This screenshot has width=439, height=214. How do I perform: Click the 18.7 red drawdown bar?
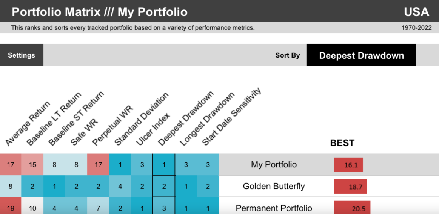coord(350,187)
